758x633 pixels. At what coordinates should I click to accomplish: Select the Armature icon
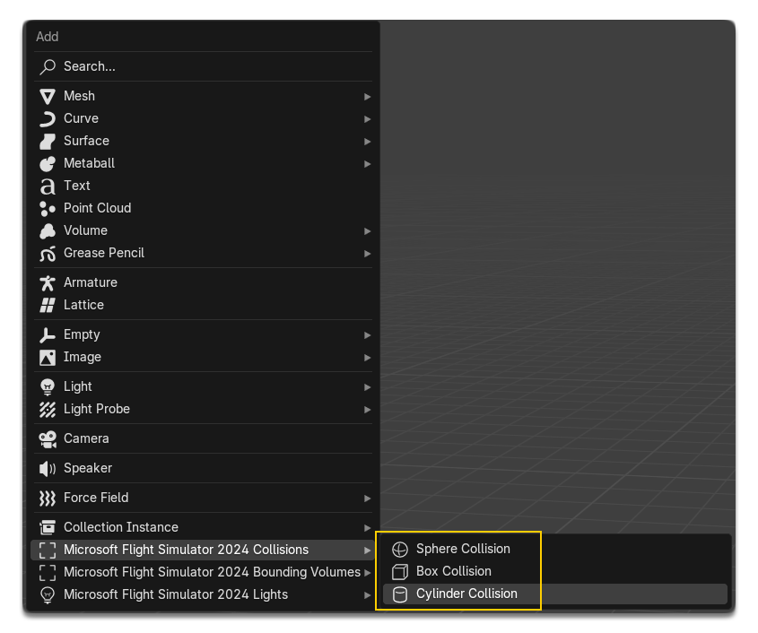pos(47,282)
